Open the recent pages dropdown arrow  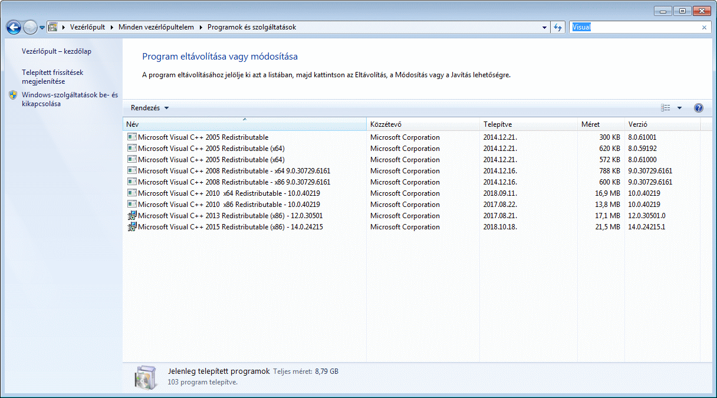pos(42,28)
